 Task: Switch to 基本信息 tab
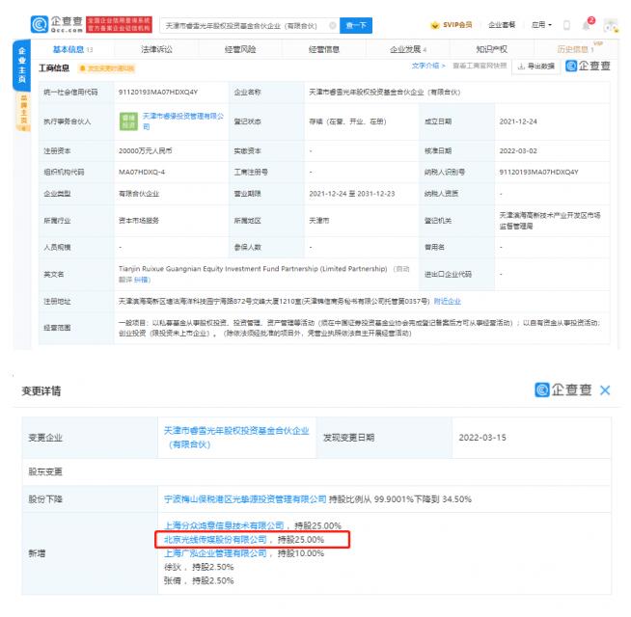coord(72,49)
